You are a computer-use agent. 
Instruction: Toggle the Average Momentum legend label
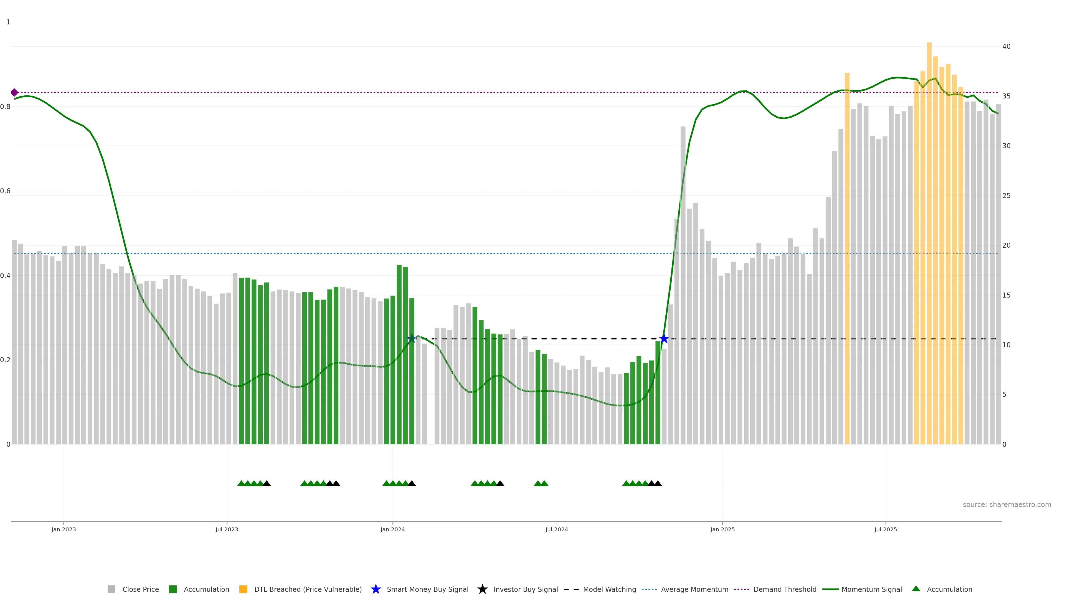(694, 589)
